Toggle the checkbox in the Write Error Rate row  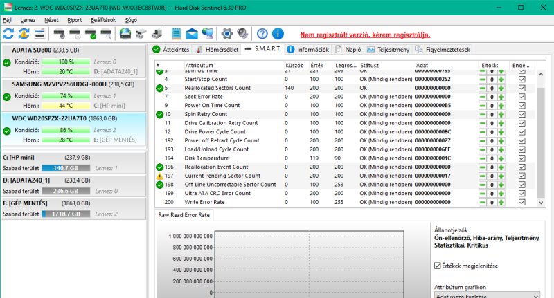522,203
